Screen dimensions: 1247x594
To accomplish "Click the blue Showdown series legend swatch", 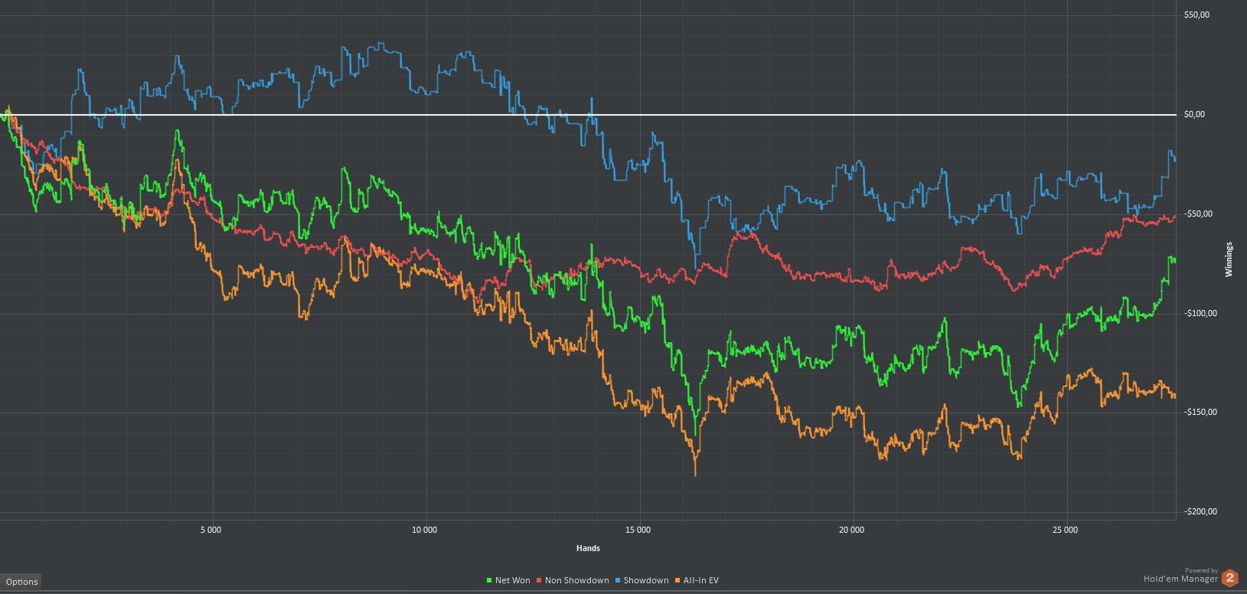I will [618, 580].
